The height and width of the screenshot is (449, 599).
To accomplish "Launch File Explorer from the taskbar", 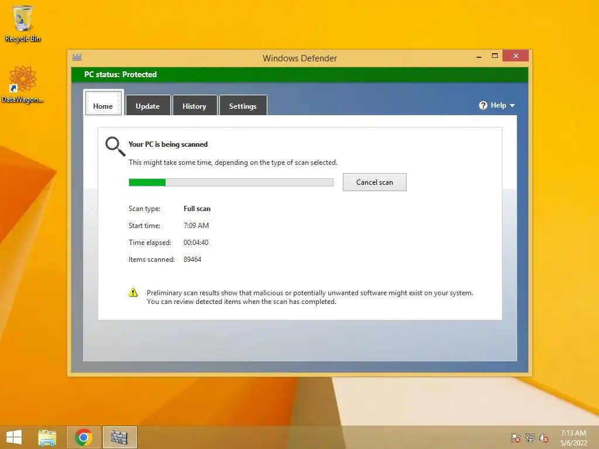I will (x=47, y=437).
